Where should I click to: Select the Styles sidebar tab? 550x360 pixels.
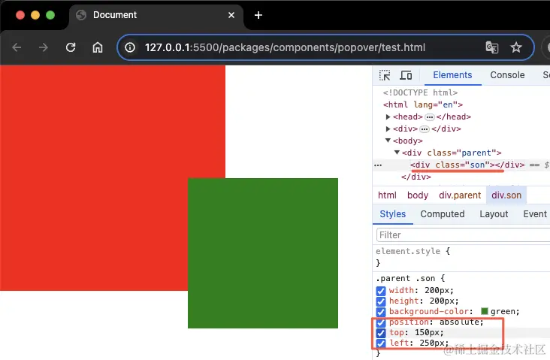(392, 214)
